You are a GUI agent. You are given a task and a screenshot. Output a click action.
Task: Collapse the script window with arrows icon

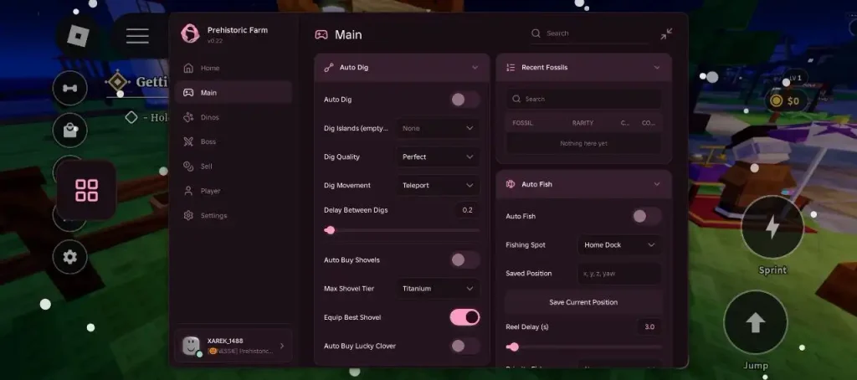click(x=666, y=34)
